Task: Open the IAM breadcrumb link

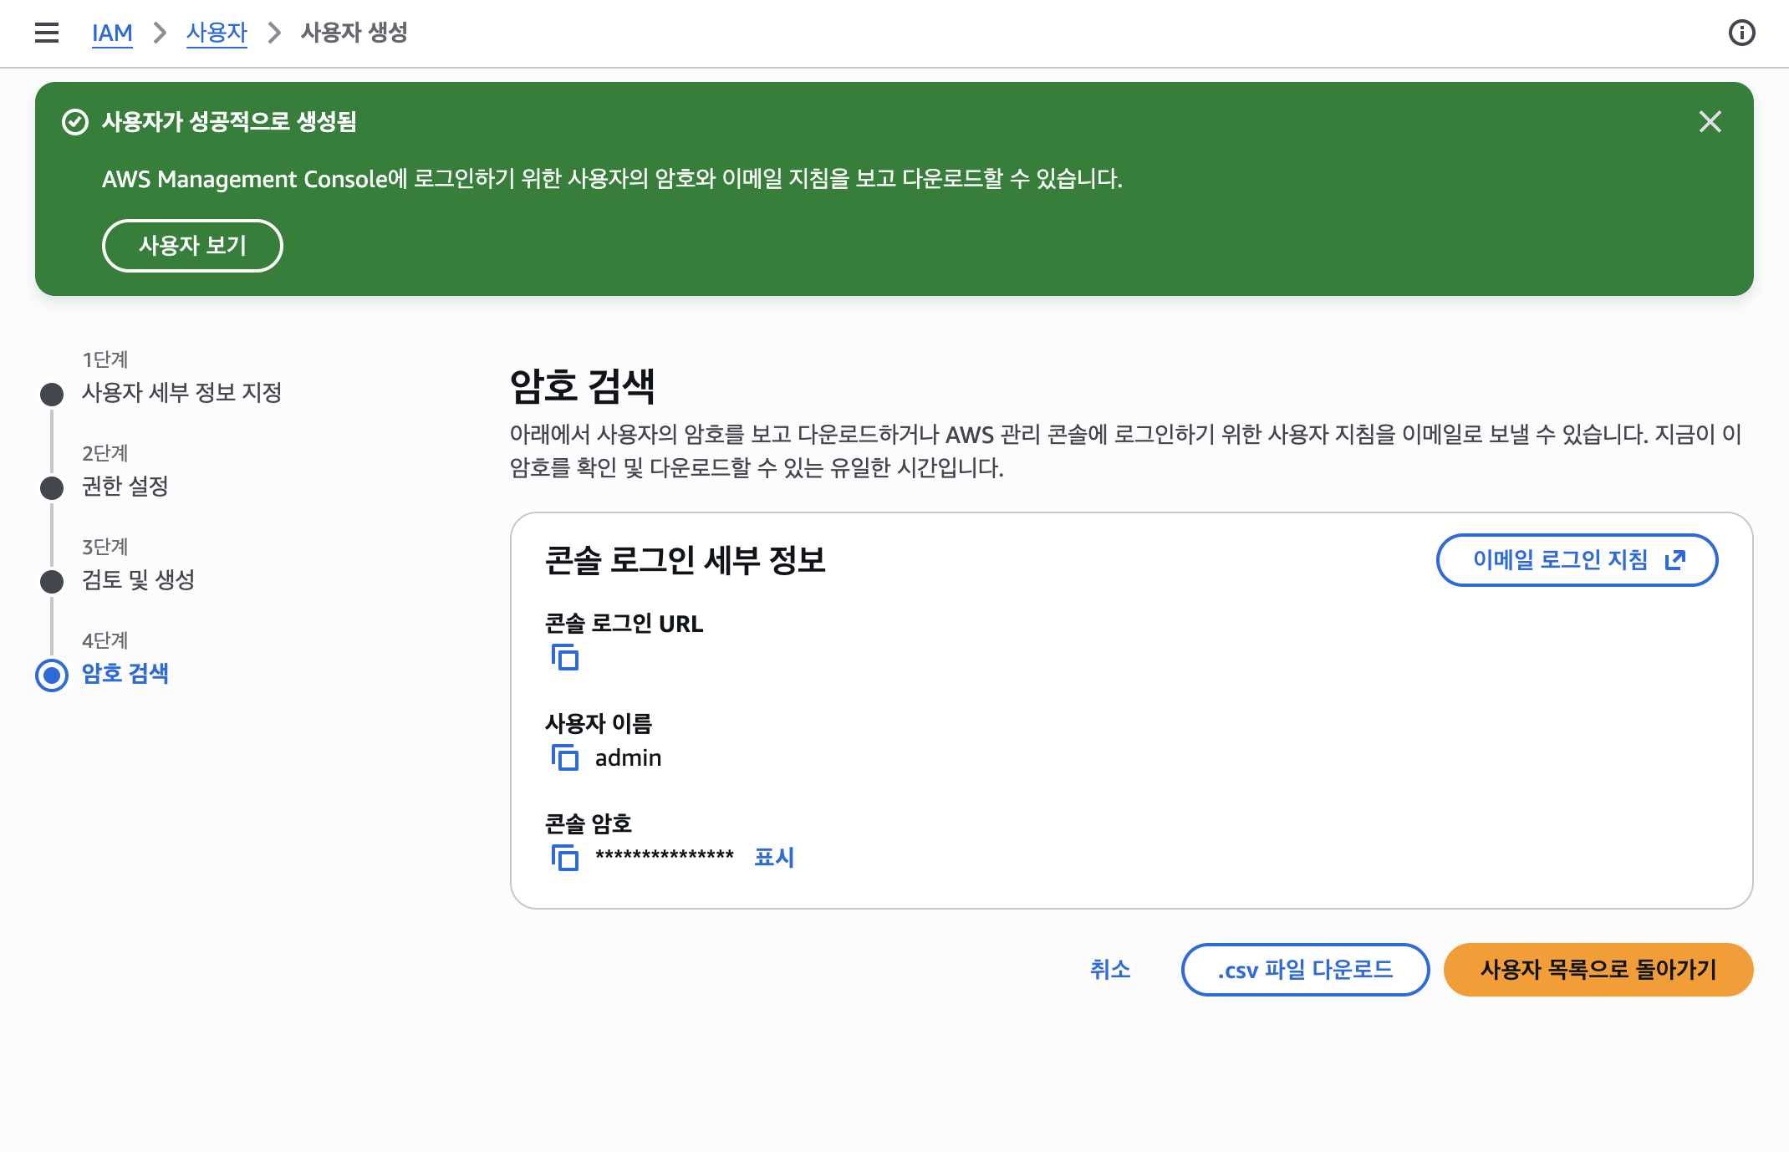Action: pyautogui.click(x=112, y=33)
